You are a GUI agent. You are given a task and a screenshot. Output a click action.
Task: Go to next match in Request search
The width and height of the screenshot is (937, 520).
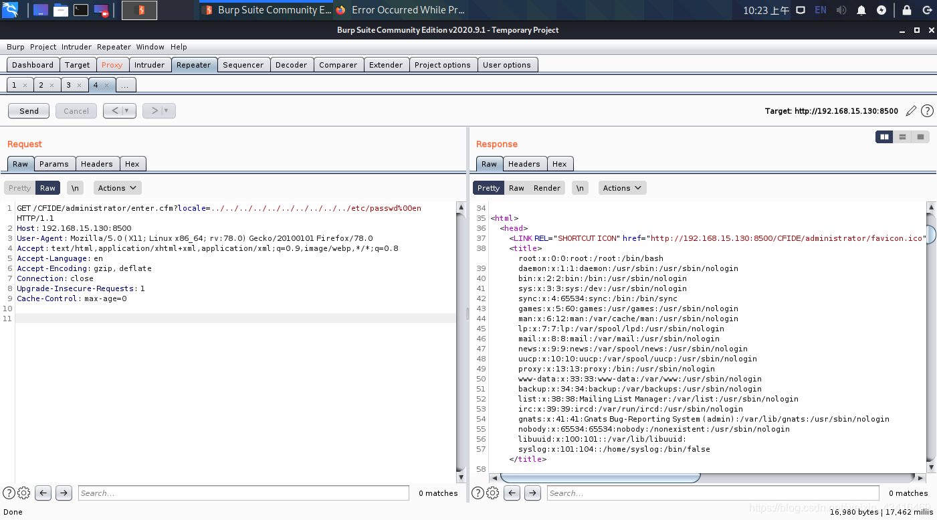pyautogui.click(x=64, y=493)
